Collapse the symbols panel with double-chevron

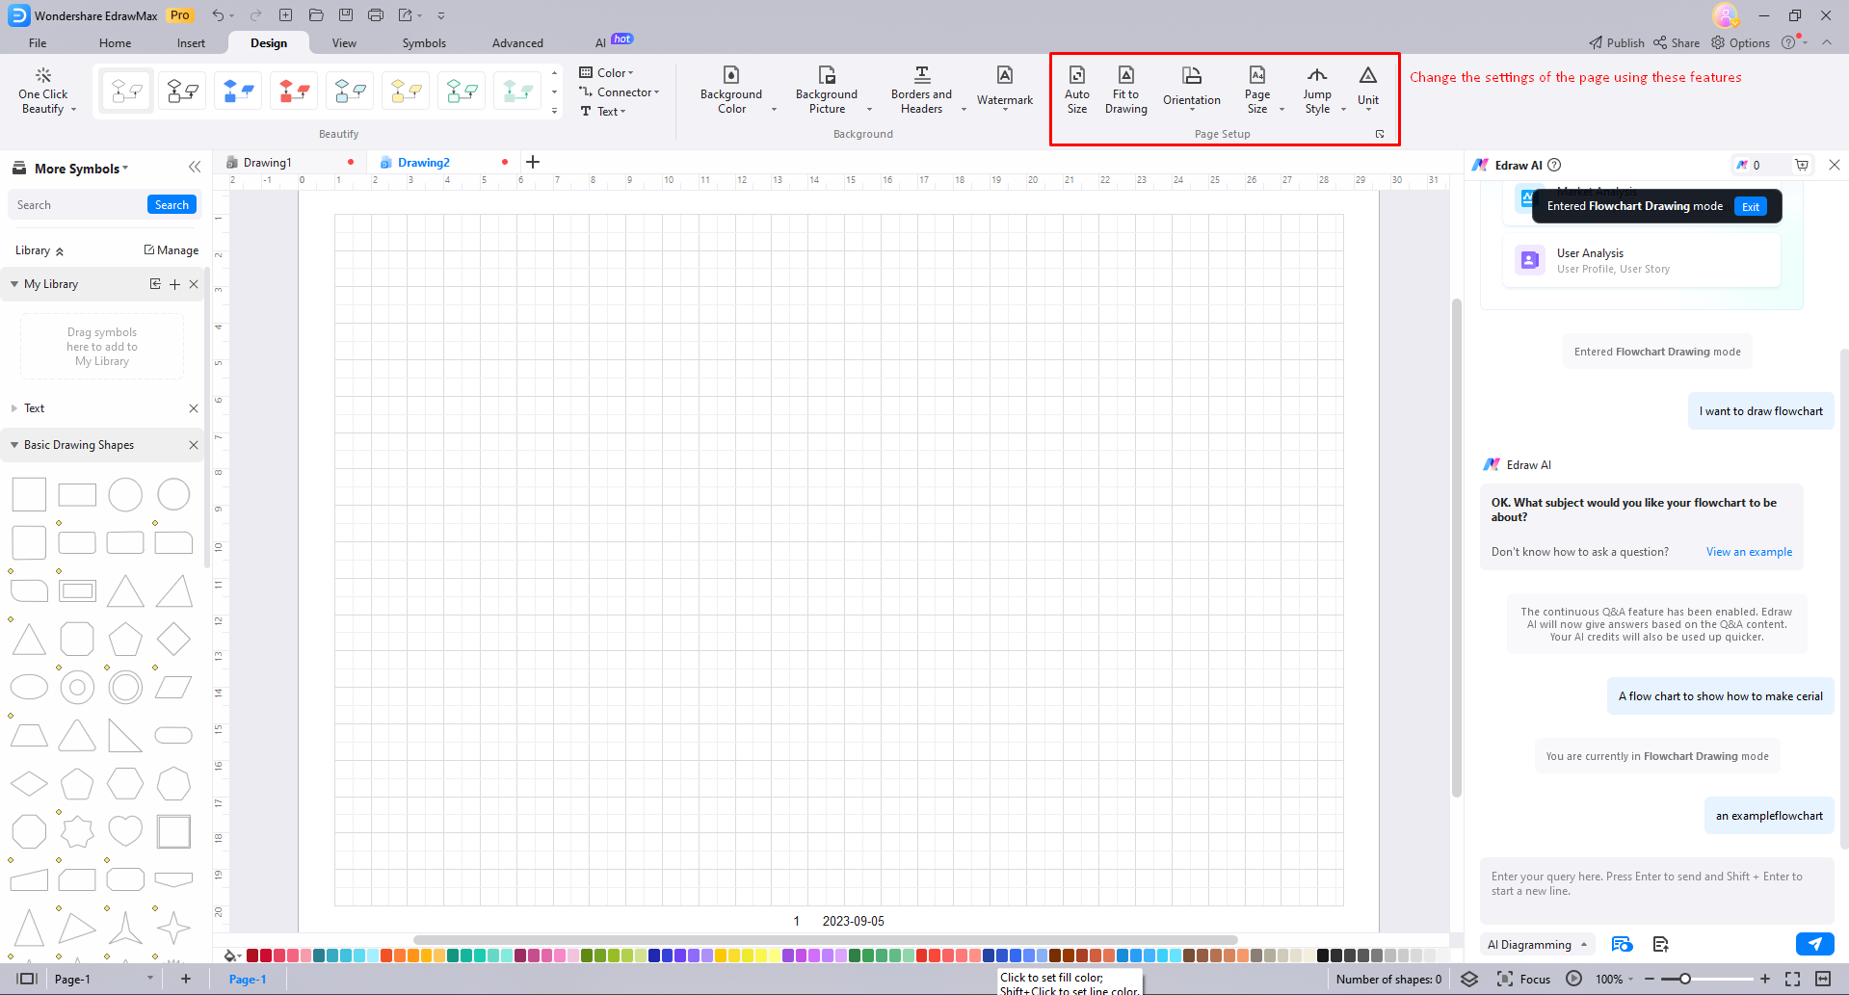coord(195,168)
